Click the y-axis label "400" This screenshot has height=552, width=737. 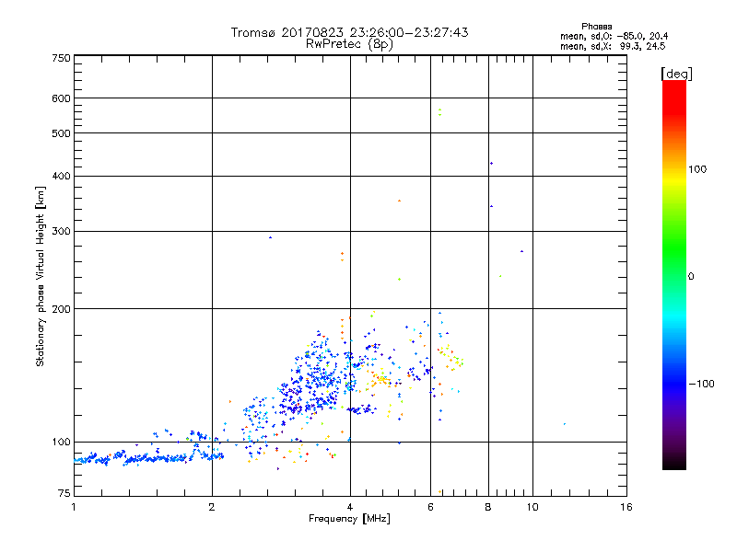(x=61, y=177)
